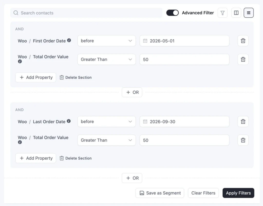Click Add Property in second section
The width and height of the screenshot is (263, 206).
coord(35,158)
